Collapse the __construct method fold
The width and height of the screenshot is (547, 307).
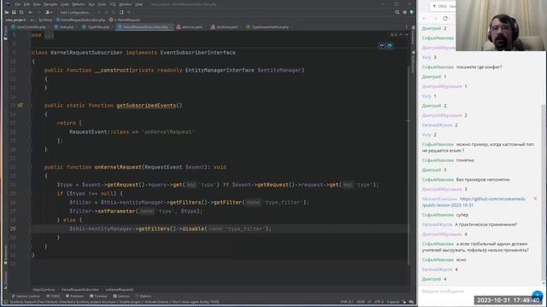point(30,70)
